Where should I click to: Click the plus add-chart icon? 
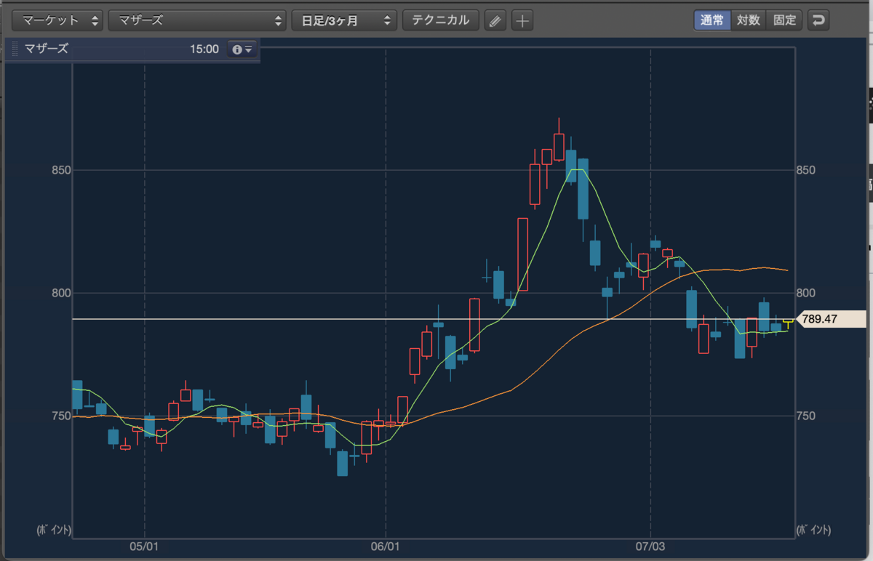tap(522, 20)
